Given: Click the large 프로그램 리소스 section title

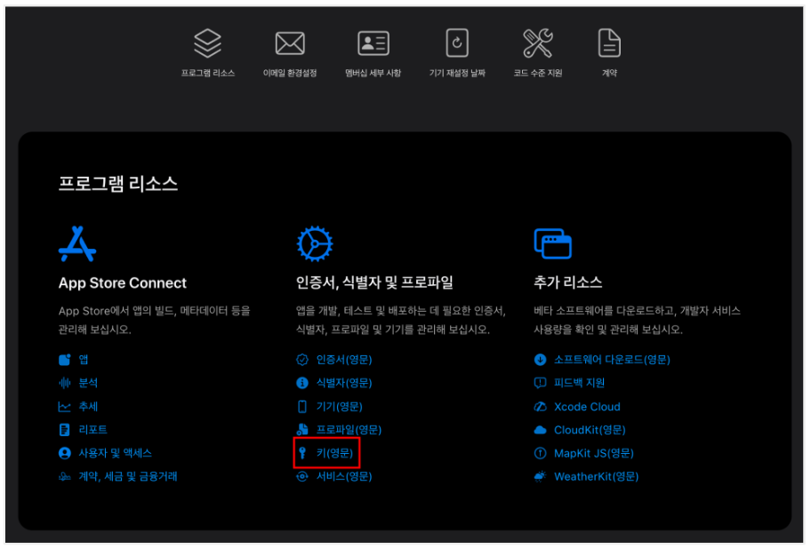Looking at the screenshot, I should coord(118,184).
